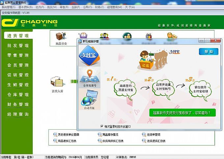Click the app icon in the main title bar
Image resolution: width=224 pixels, height=159 pixels.
click(x=2, y=2)
